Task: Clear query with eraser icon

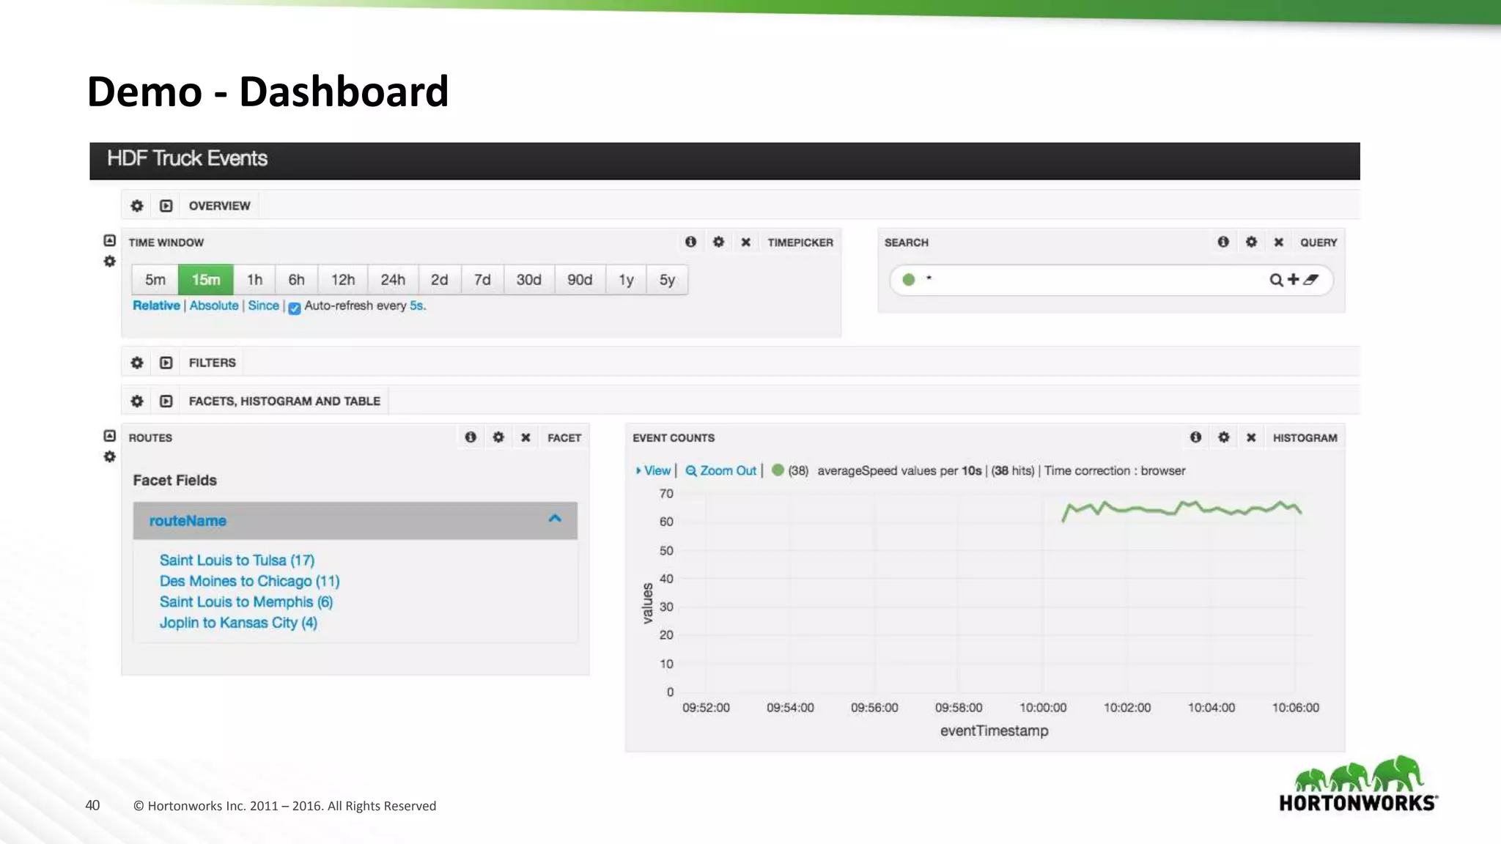Action: point(1310,279)
